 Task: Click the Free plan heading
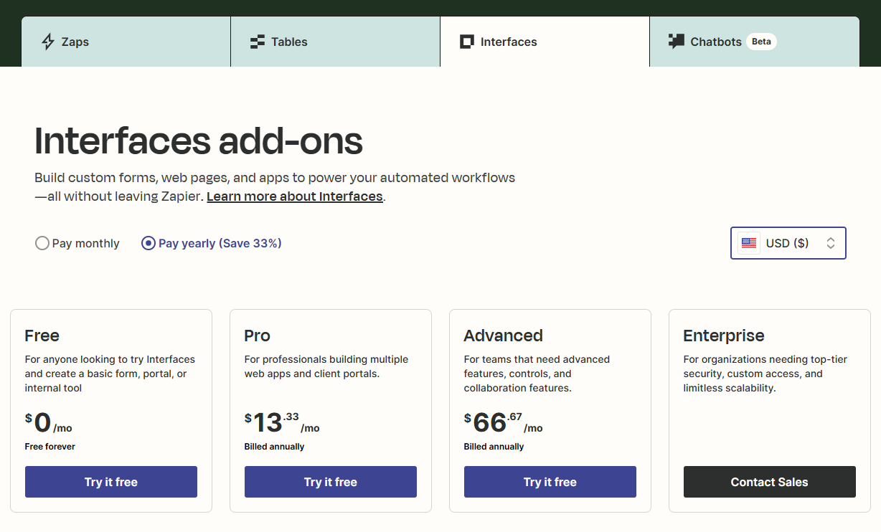(42, 336)
